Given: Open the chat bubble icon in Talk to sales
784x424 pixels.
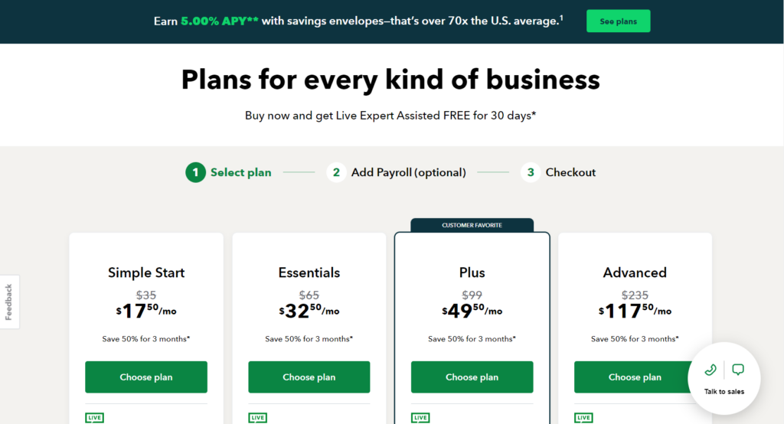Looking at the screenshot, I should (x=738, y=370).
